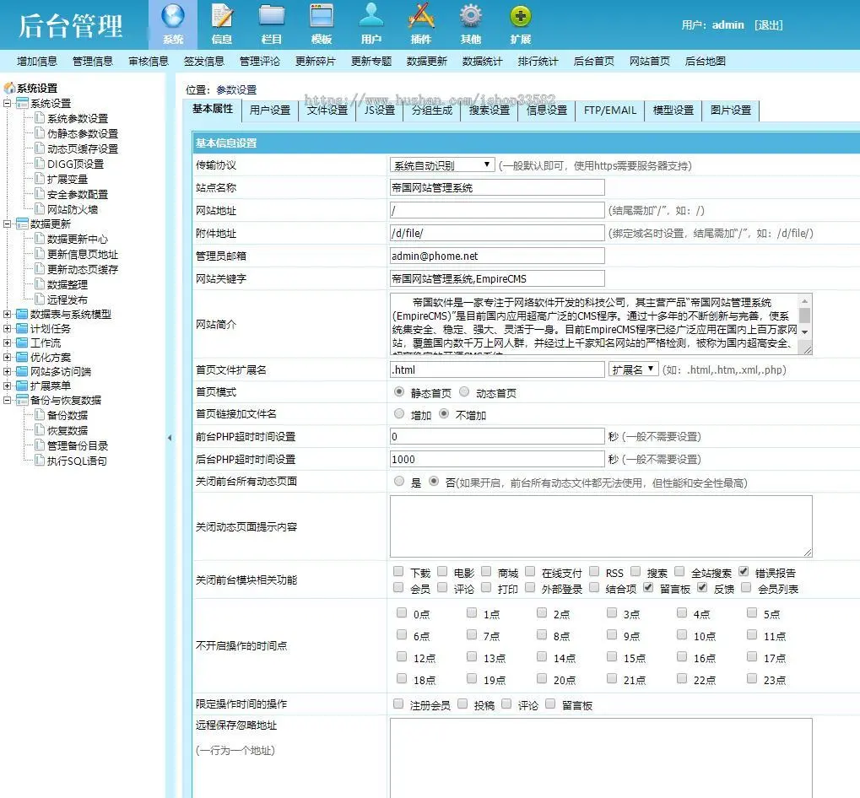Enable the 下载 module checkbox

pyautogui.click(x=398, y=571)
